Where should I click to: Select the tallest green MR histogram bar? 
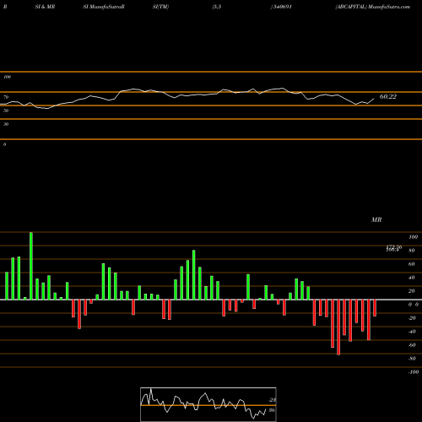31,266
